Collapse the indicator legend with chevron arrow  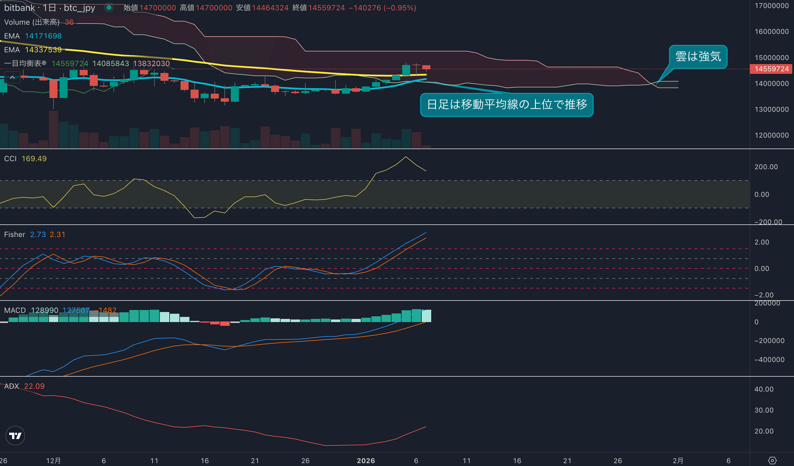click(x=12, y=78)
